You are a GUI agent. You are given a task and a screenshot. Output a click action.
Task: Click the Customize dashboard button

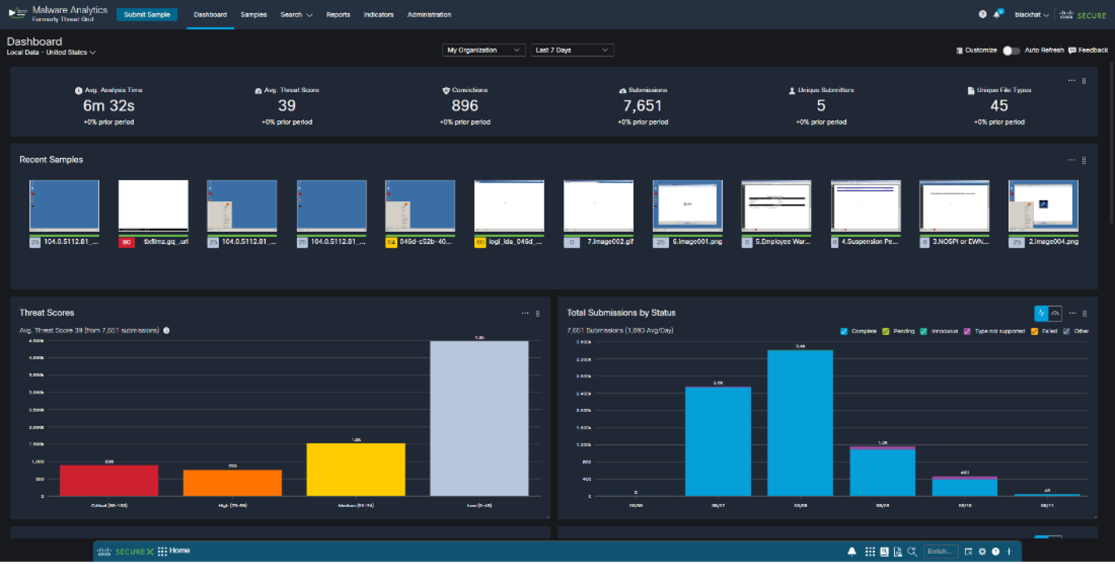[x=976, y=51]
